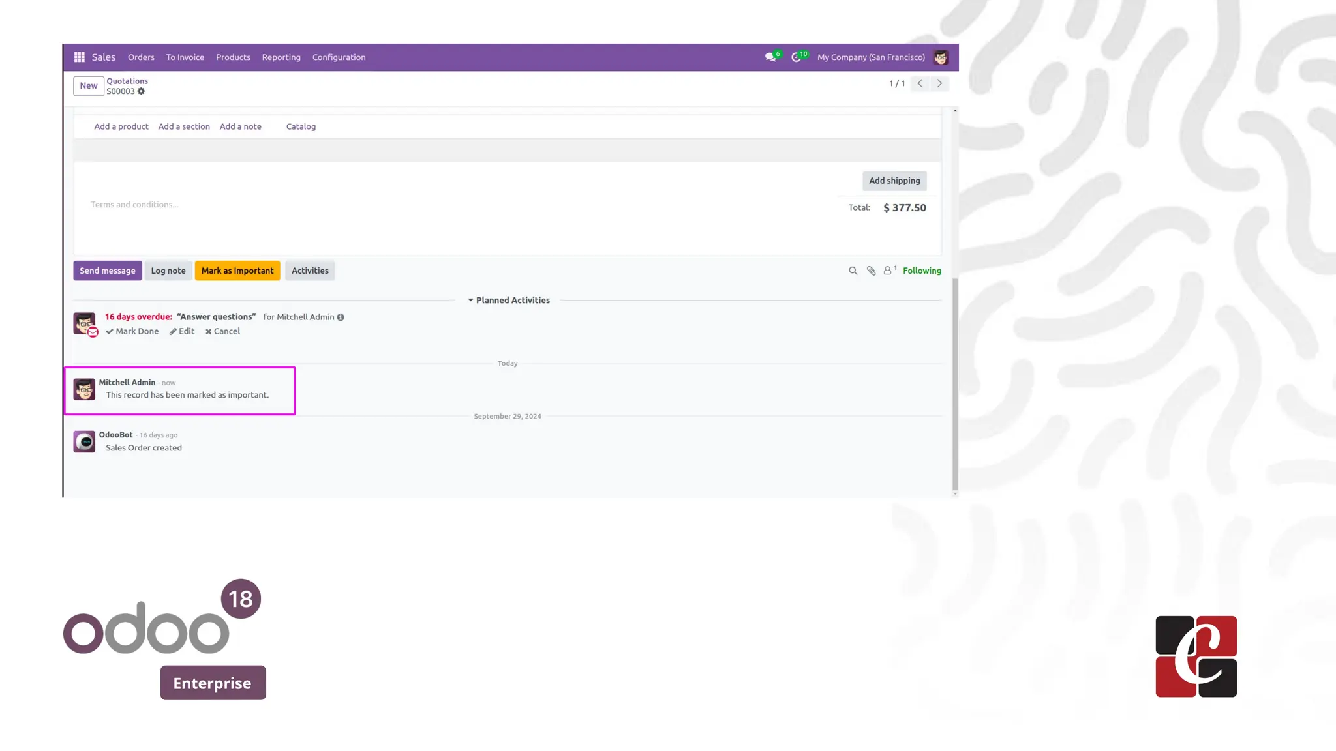The height and width of the screenshot is (751, 1336).
Task: Click Mitchell Admin avatar on today's message
Action: point(84,389)
